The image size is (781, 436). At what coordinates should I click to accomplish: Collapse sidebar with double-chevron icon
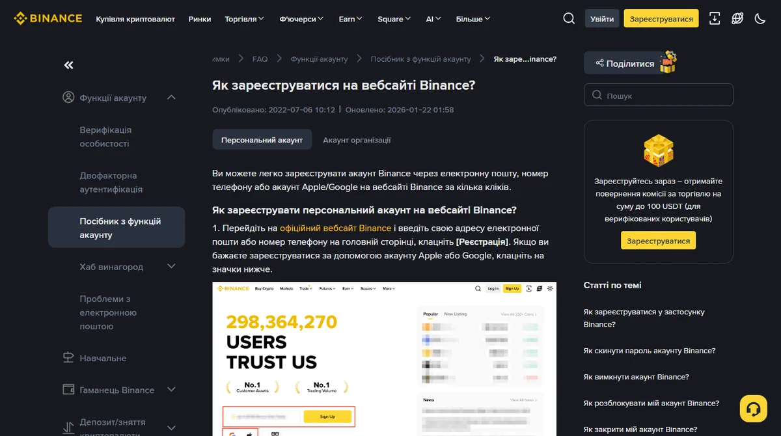[68, 65]
